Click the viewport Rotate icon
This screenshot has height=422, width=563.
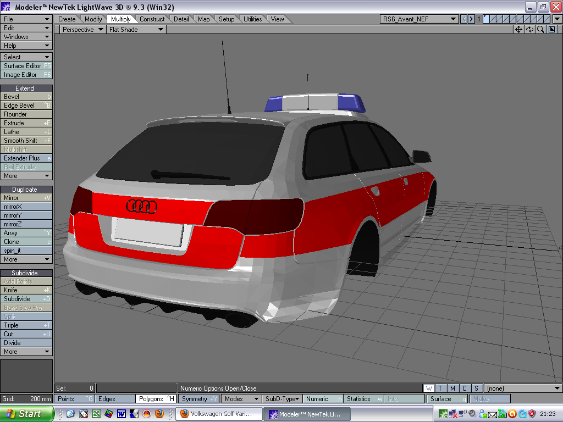click(529, 30)
